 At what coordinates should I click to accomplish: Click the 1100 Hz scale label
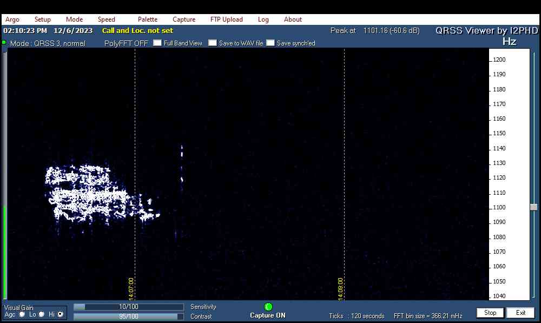pos(499,207)
